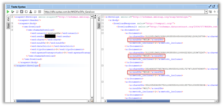The width and height of the screenshot is (223, 106).
Task: Click the a:nsuDfe 74016 line
Action: pos(146,72)
